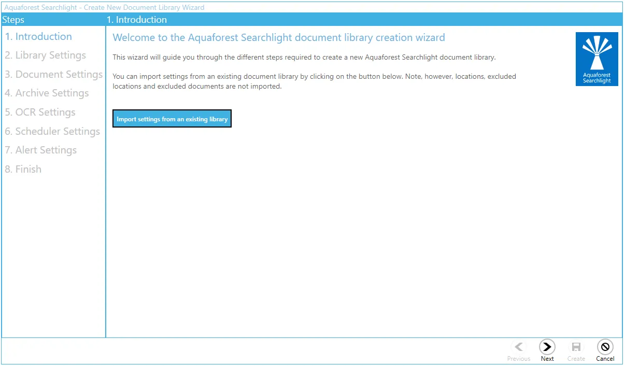Click the Aquaforest Searchlight logo
Image resolution: width=625 pixels, height=366 pixels.
click(597, 59)
